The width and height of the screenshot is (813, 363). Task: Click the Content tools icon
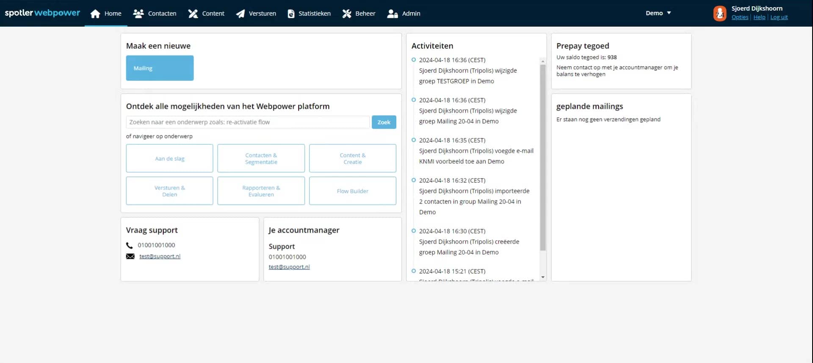[x=193, y=14]
